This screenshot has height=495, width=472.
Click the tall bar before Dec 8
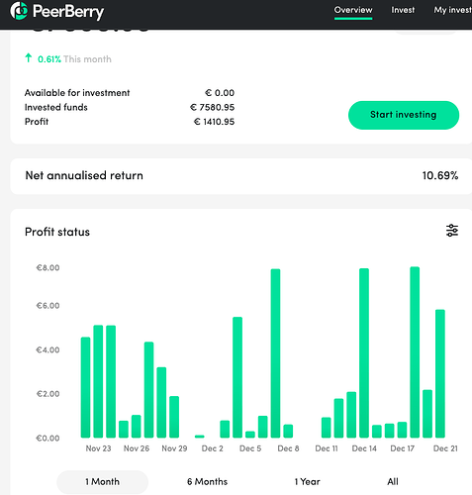point(275,353)
